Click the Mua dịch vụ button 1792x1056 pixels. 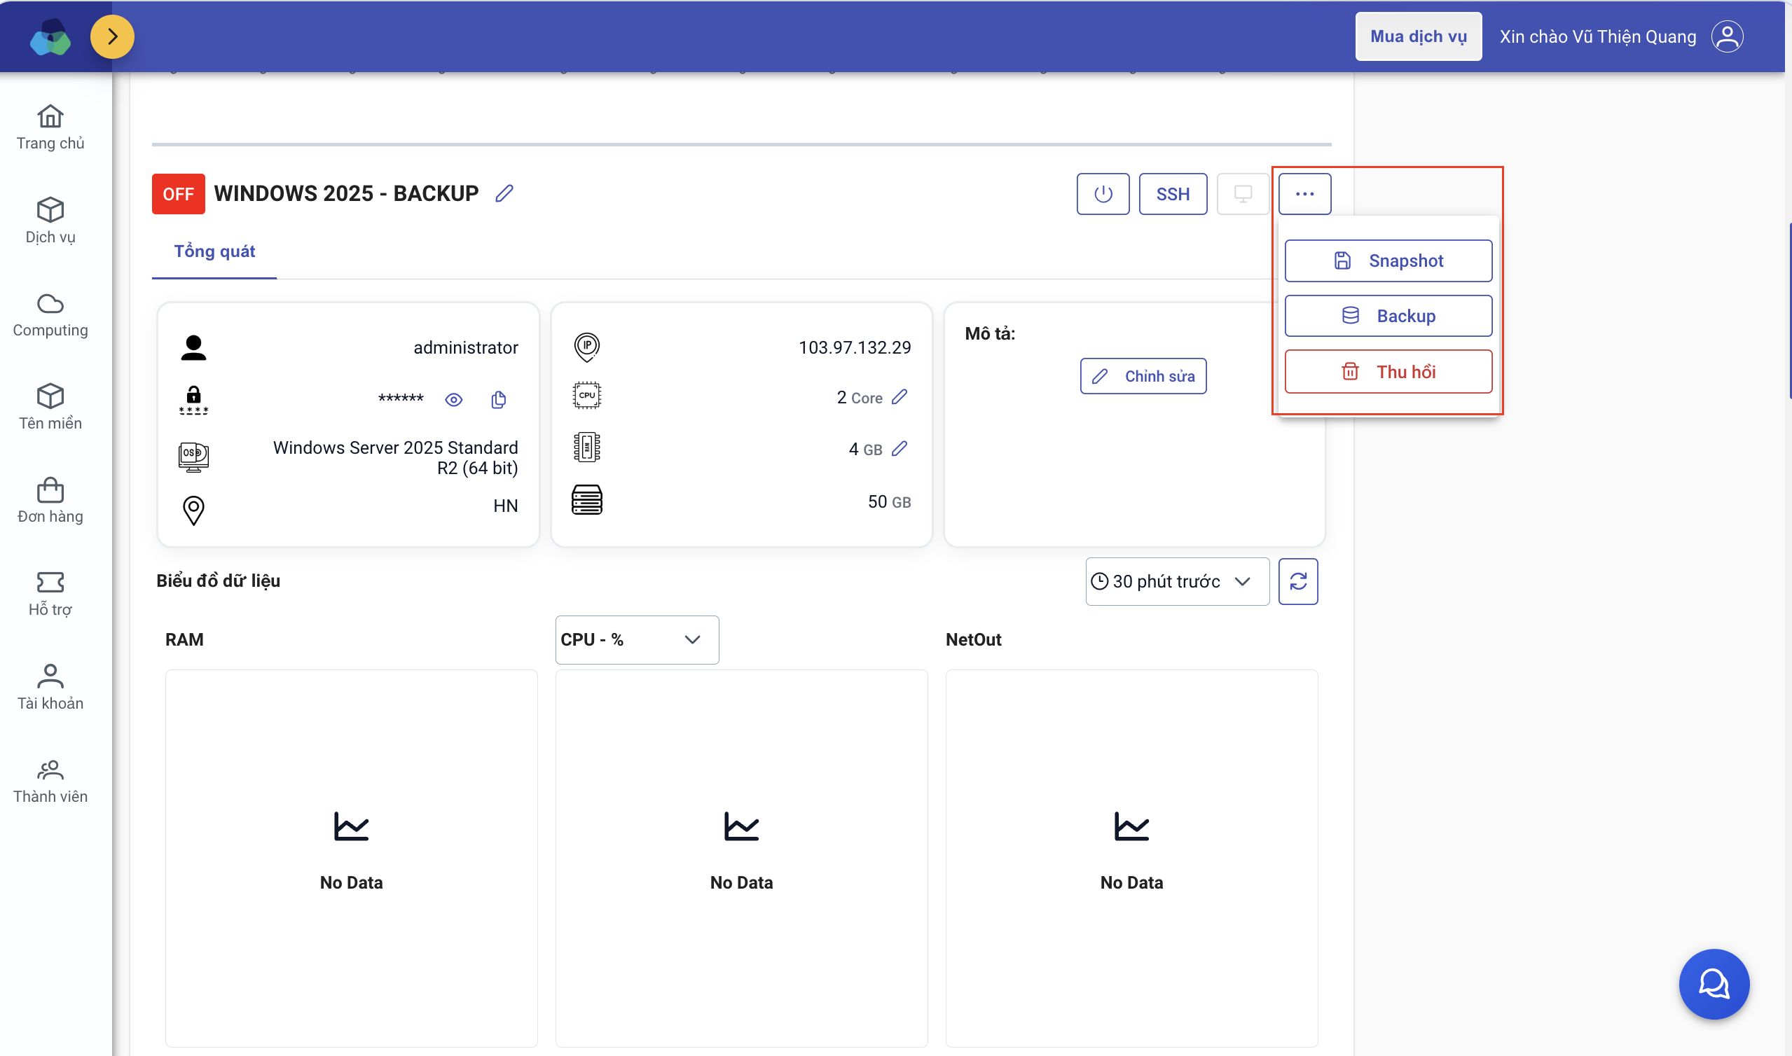[x=1418, y=36]
